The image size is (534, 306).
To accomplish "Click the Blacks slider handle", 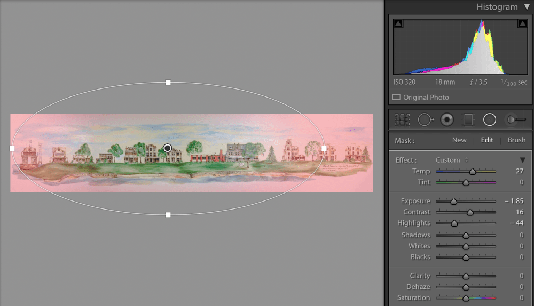I will point(466,257).
